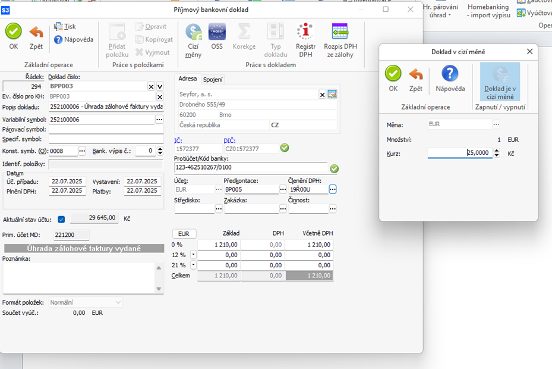The width and height of the screenshot is (552, 369).
Task: Click the Párovací symbol field
Action: pos(106,130)
